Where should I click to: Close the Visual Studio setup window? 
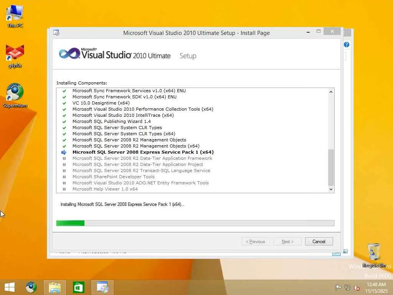click(332, 31)
